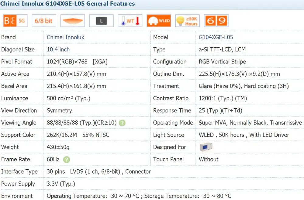
Task: Click the 1024(RGB)×768 [XGA] value
Action: click(77, 62)
